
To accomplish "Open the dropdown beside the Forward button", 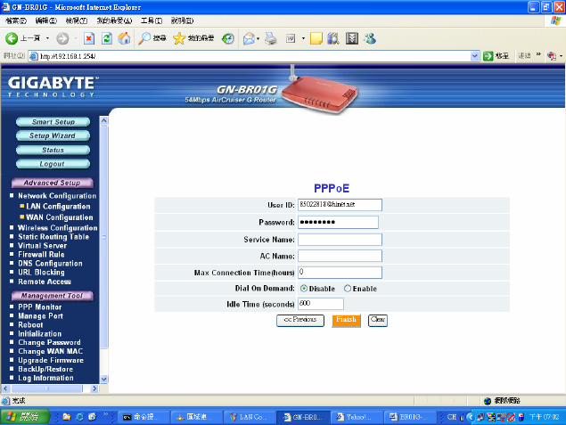I will 76,38.
